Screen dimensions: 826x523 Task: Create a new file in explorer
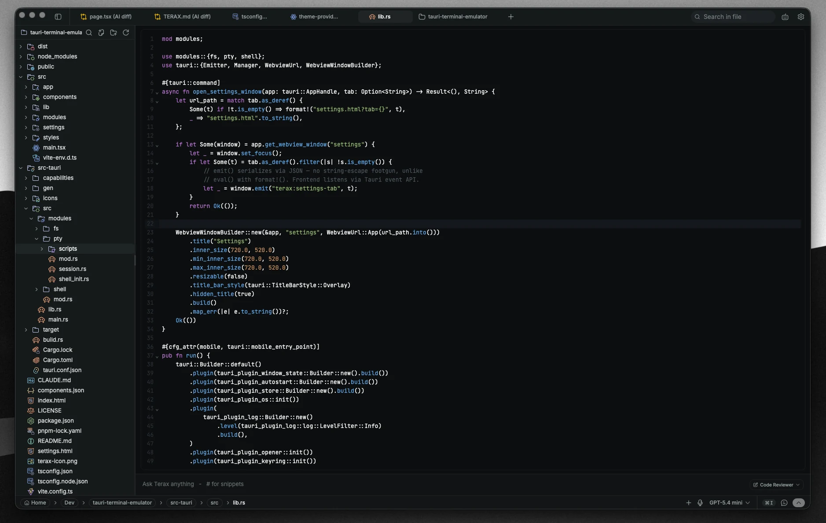click(x=101, y=33)
